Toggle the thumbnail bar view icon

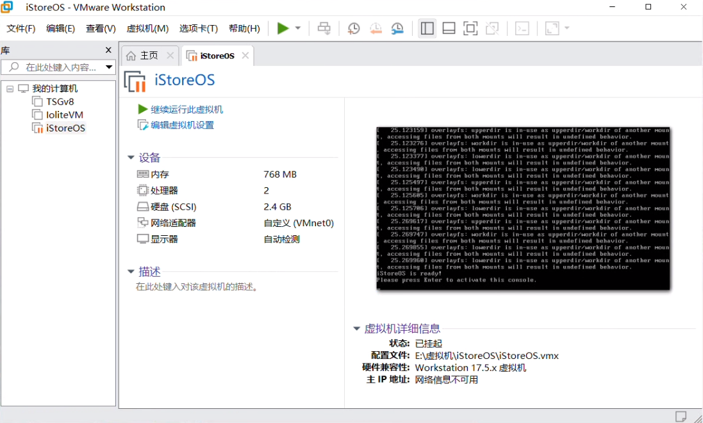click(x=449, y=28)
